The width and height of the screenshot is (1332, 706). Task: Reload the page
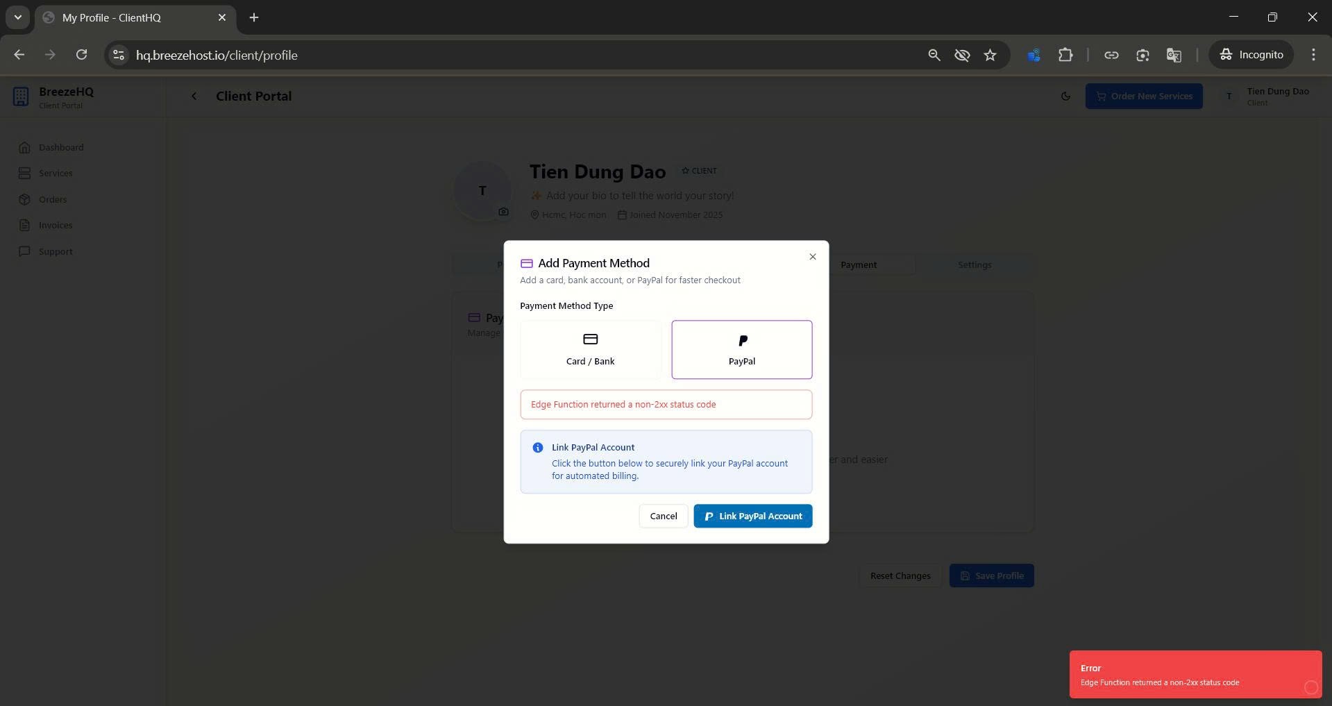click(x=81, y=55)
